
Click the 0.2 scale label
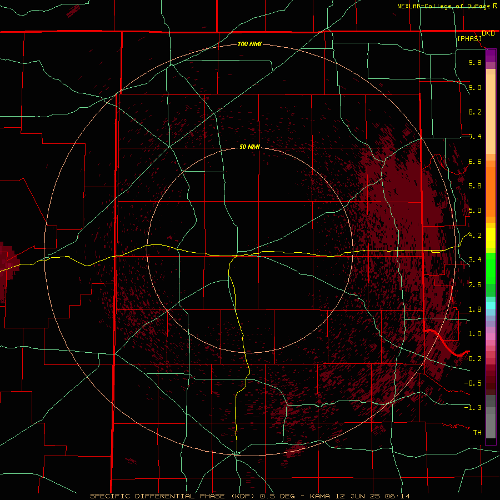(x=475, y=359)
